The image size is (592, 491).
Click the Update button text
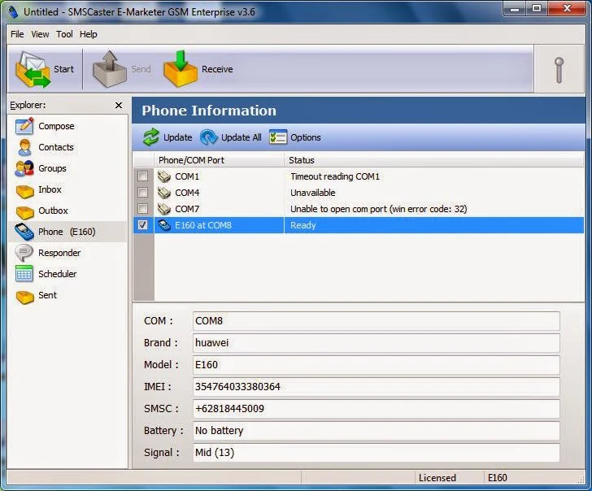click(x=178, y=137)
